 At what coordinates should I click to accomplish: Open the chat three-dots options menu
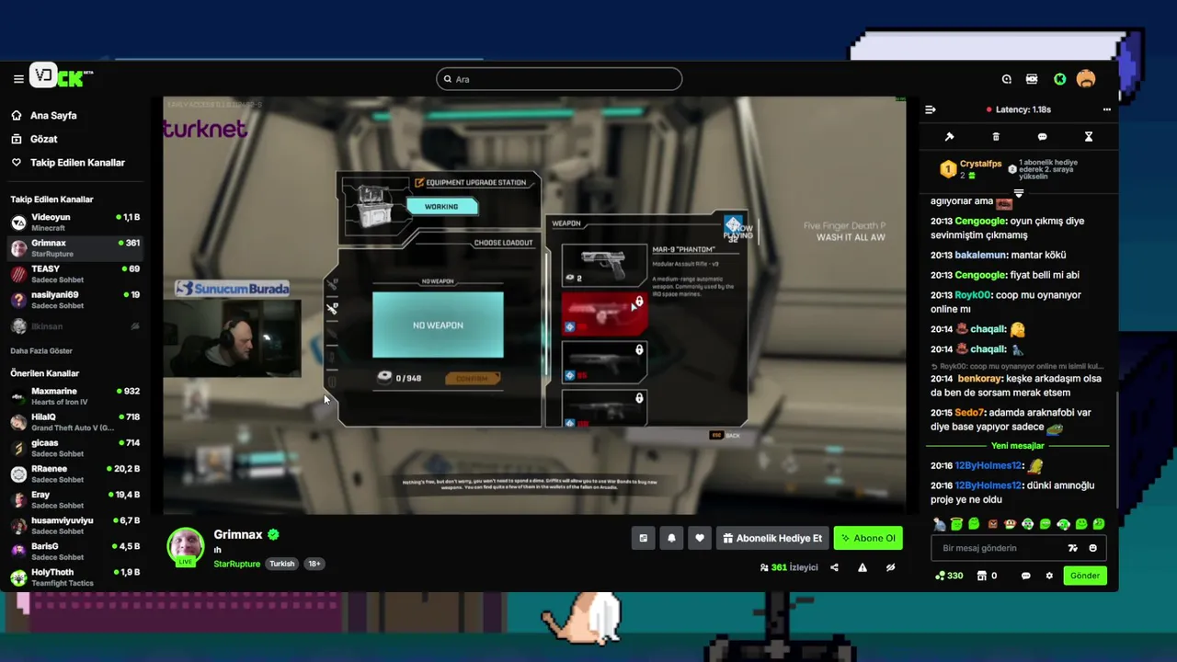click(1107, 109)
